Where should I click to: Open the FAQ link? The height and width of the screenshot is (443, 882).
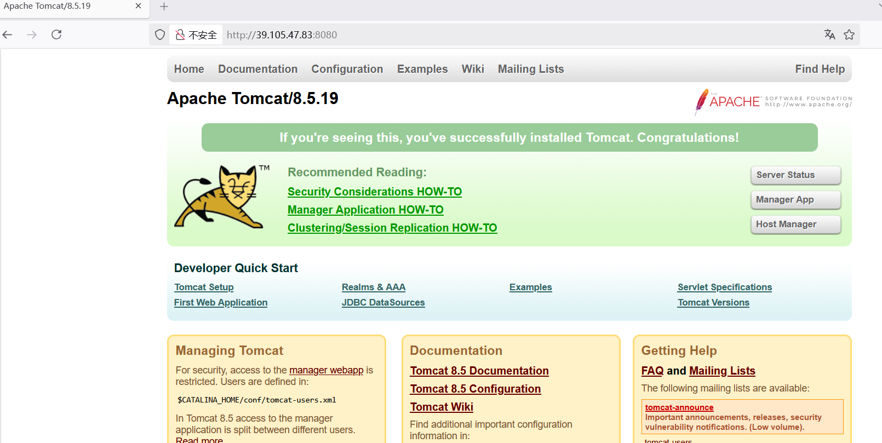click(x=652, y=371)
